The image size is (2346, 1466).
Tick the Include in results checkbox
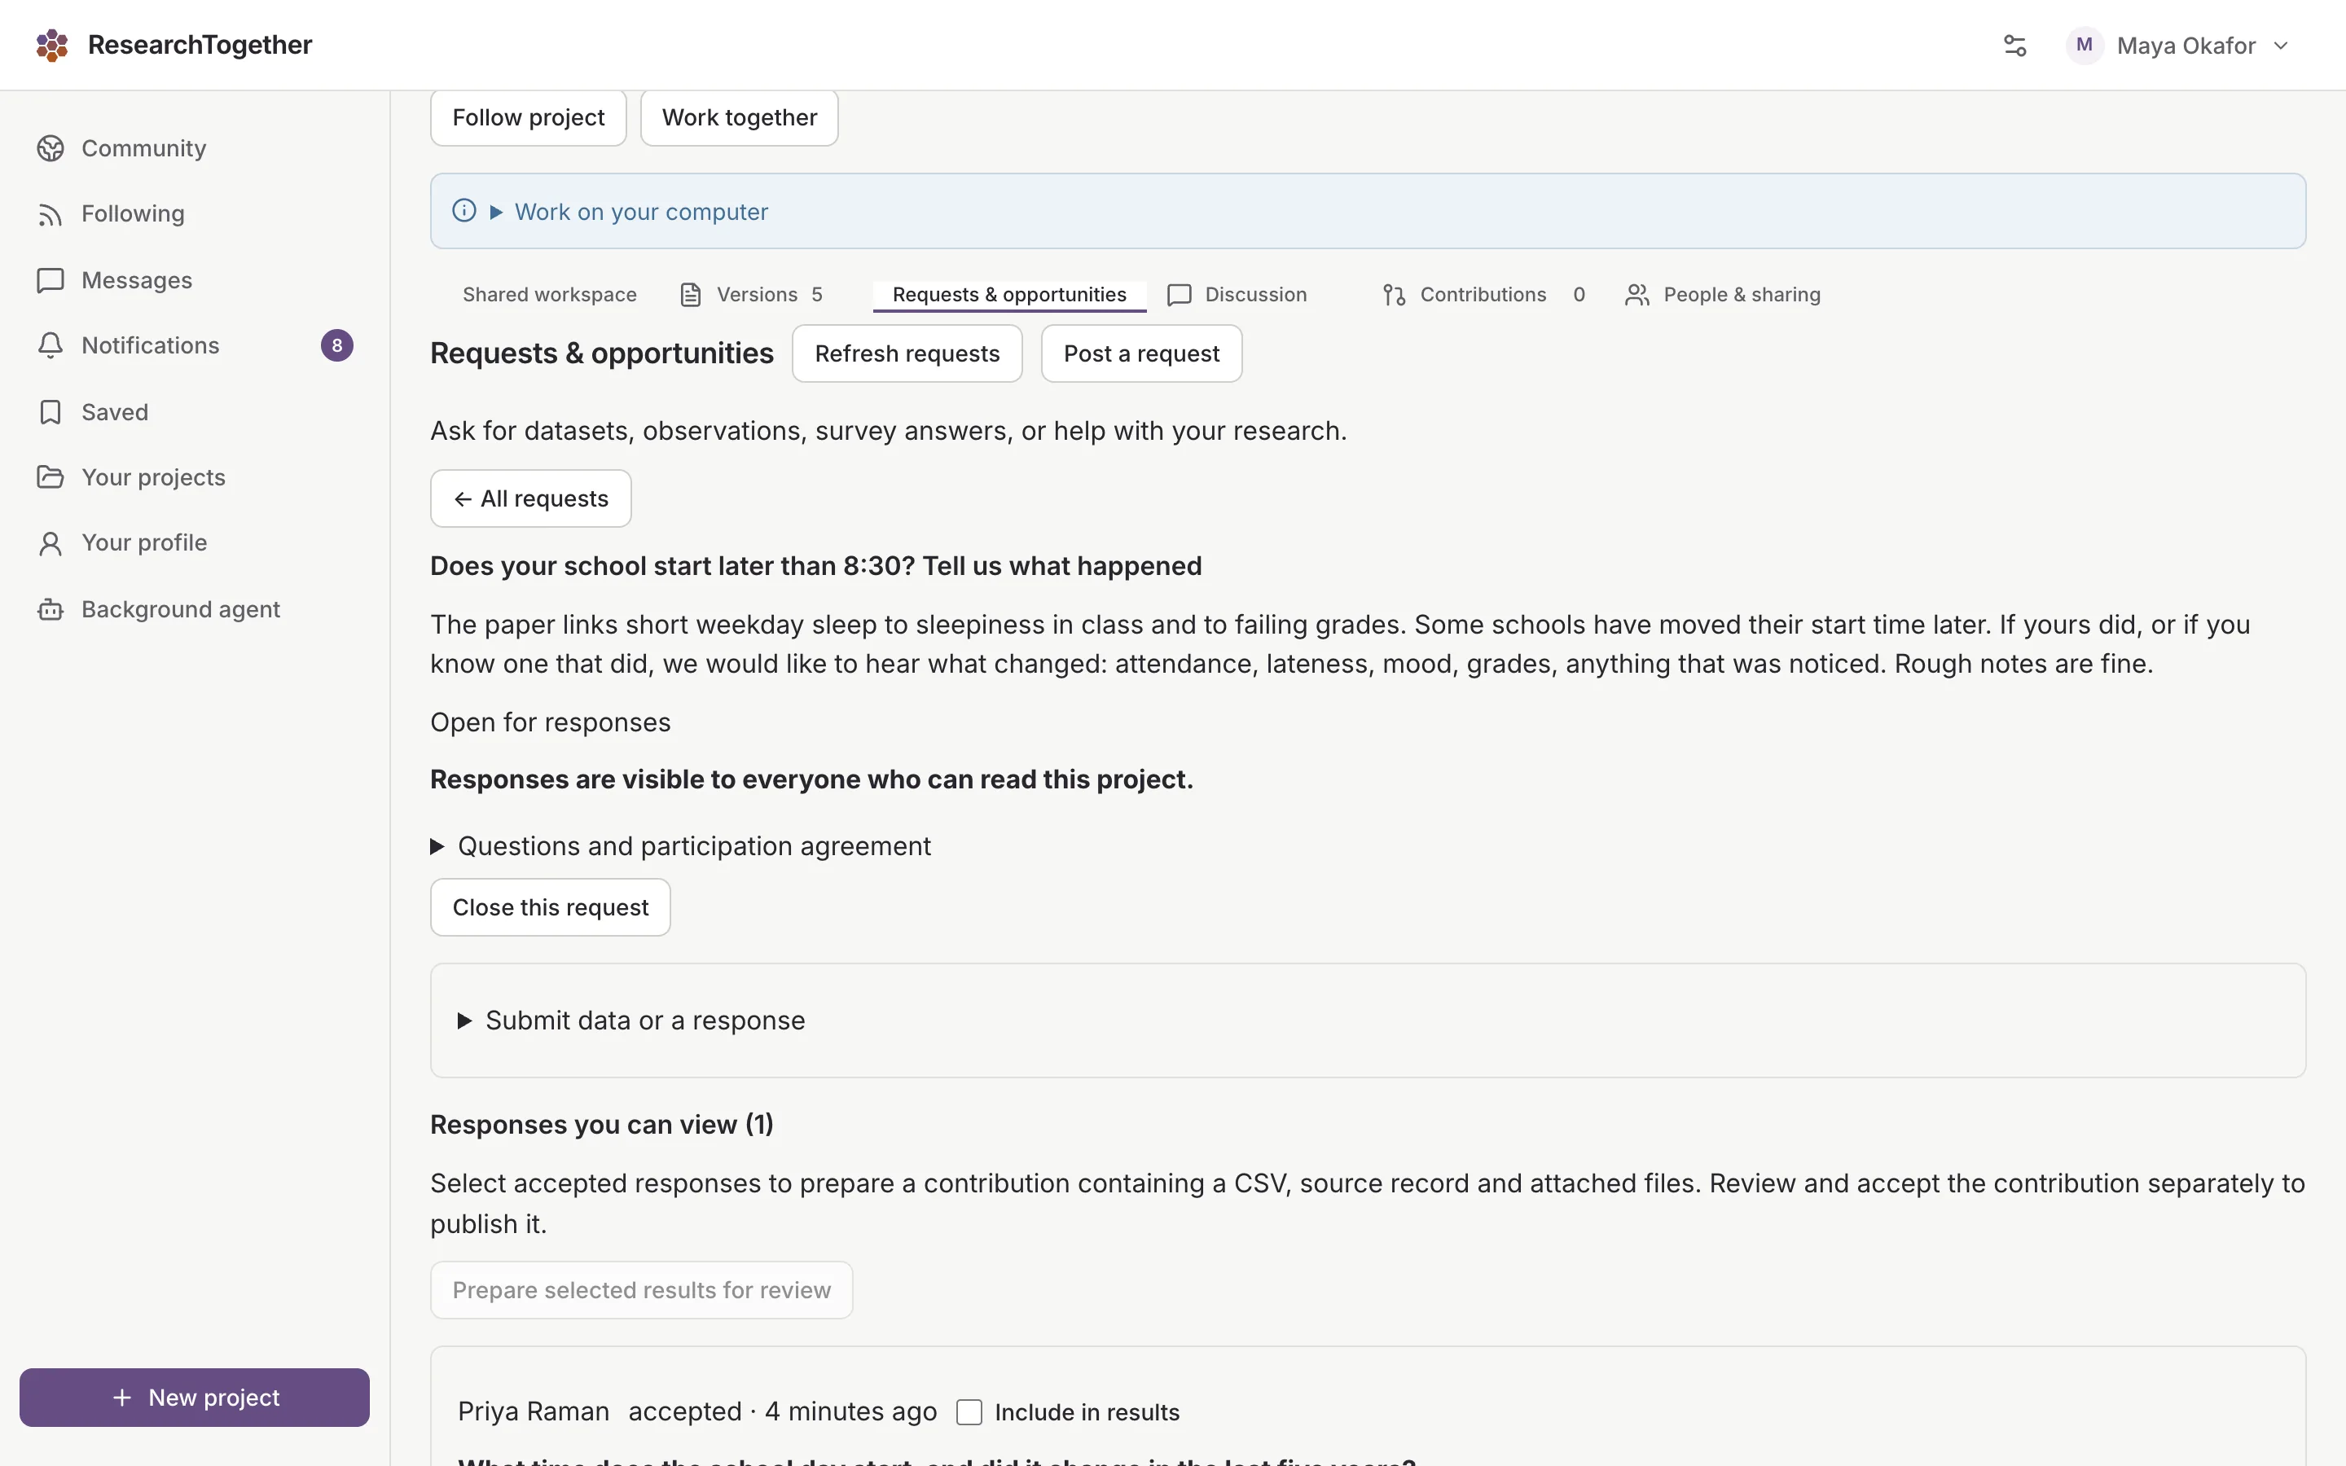[x=969, y=1411]
